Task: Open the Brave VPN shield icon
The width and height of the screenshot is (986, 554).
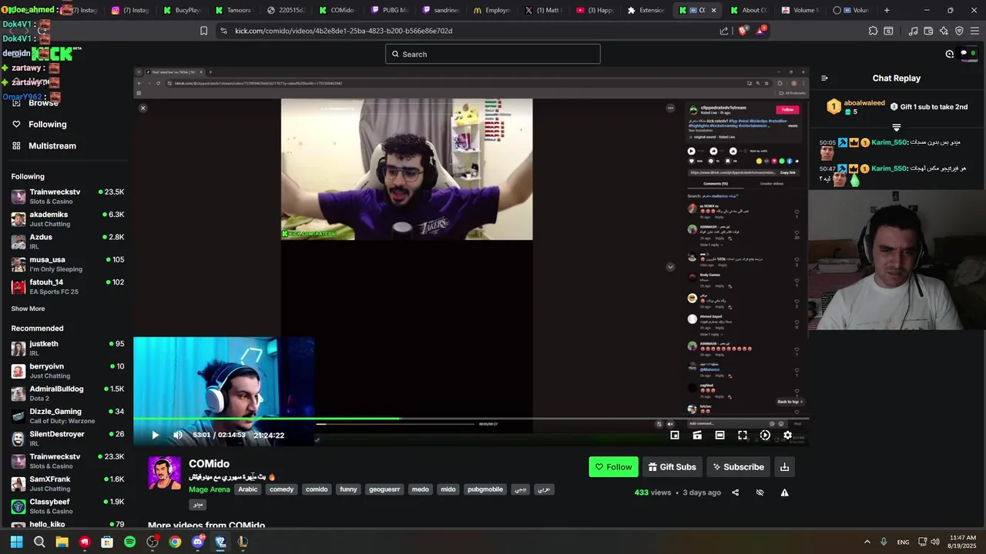Action: click(959, 31)
